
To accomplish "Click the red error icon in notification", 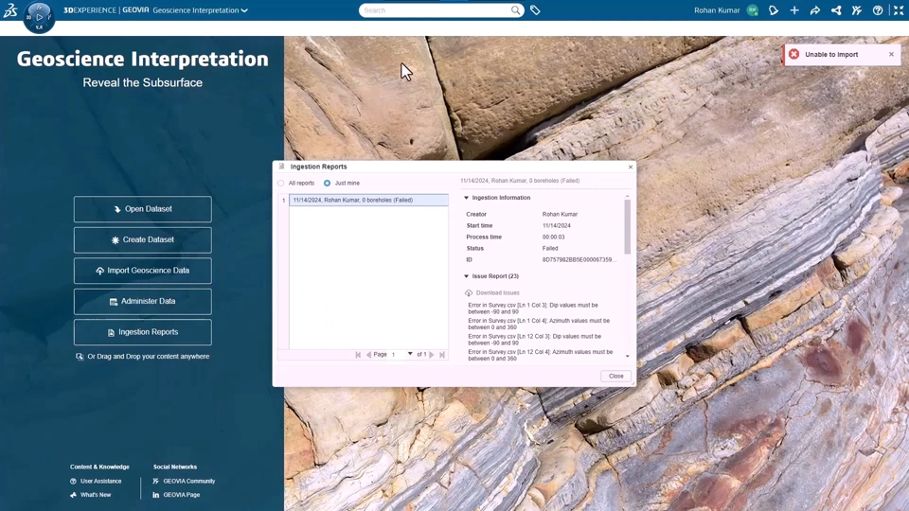I will [x=793, y=54].
